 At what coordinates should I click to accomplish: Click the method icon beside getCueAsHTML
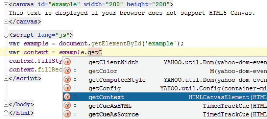pyautogui.click(x=67, y=105)
